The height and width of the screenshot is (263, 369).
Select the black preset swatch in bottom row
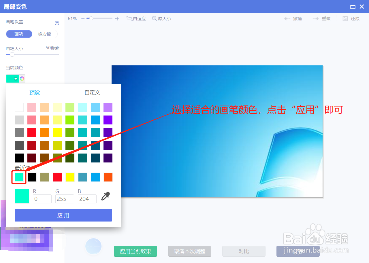point(19,158)
